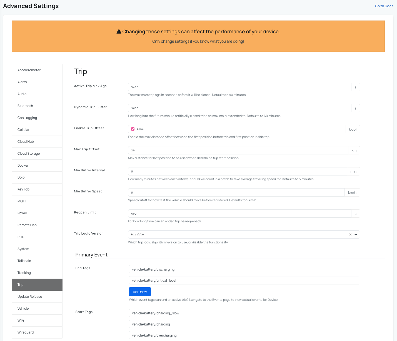397x341 pixels.
Task: Switch to the Tracking settings tab
Action: coord(37,273)
